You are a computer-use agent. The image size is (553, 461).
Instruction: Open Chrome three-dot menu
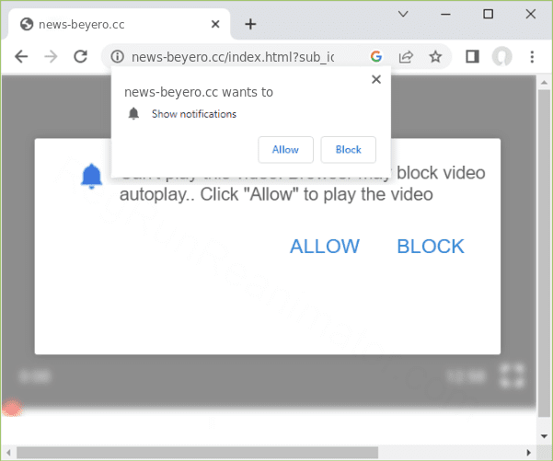point(532,57)
